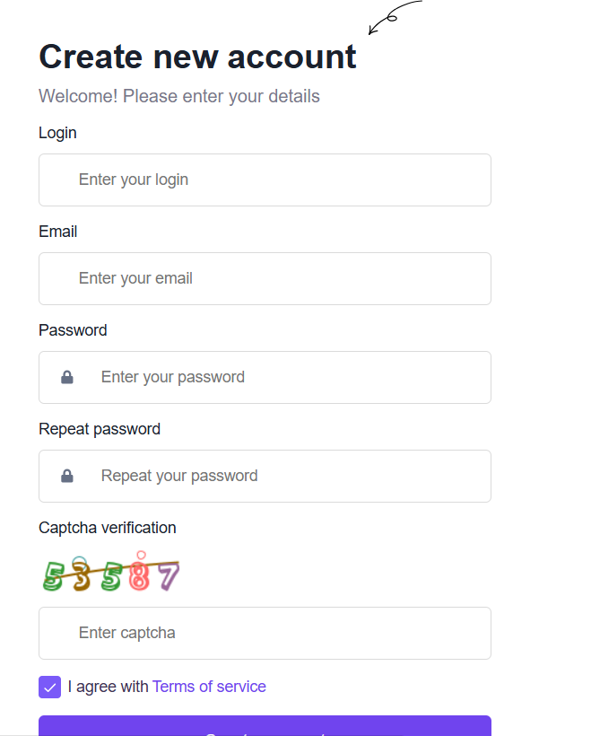Toggle the Terms of service agreement checkbox
The image size is (591, 736).
(x=50, y=688)
